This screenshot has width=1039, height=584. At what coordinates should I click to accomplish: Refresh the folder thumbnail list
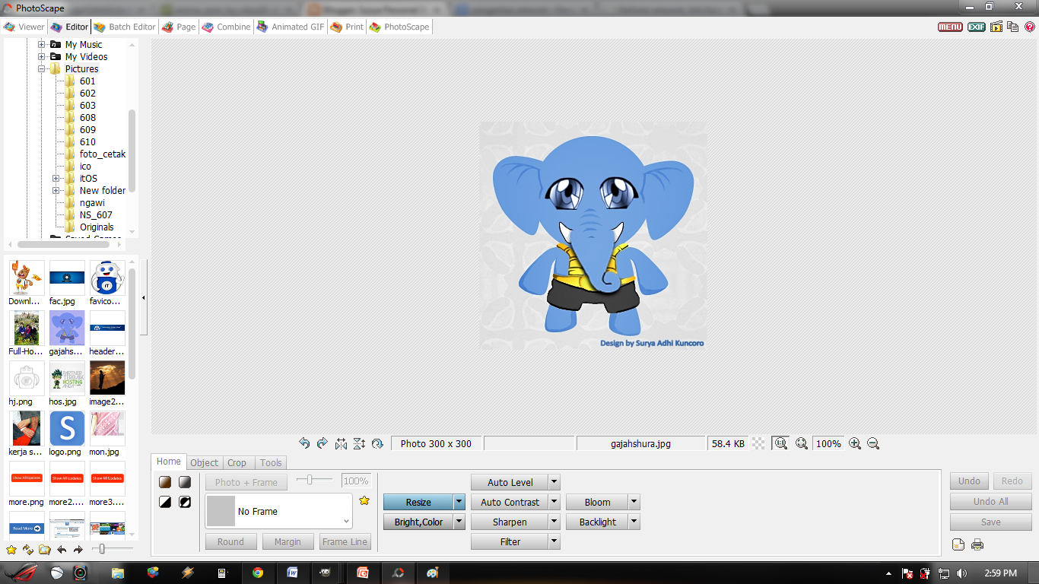pyautogui.click(x=28, y=549)
